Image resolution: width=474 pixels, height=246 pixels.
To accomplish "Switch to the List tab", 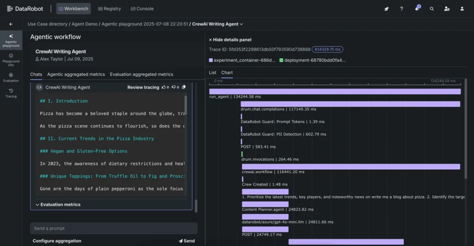I will [212, 72].
